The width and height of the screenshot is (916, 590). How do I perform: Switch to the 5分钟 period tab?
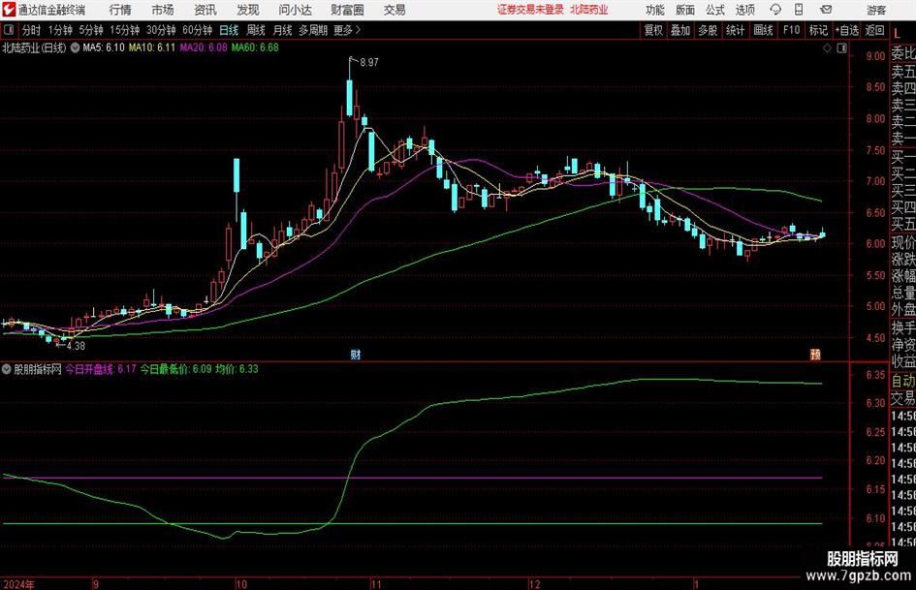[x=90, y=30]
